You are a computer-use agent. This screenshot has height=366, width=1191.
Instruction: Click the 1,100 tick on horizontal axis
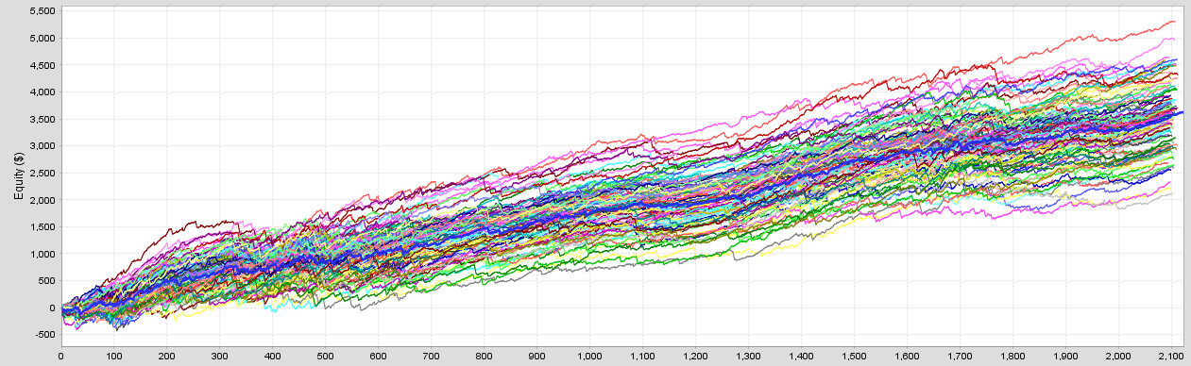(642, 358)
